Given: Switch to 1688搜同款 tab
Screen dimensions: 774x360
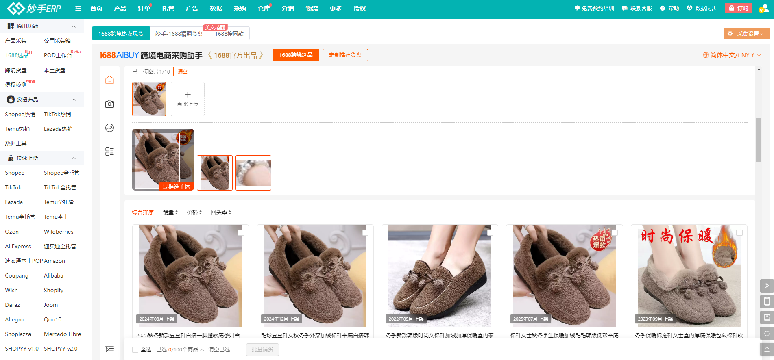Looking at the screenshot, I should click(229, 34).
